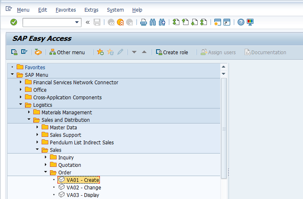Screen dimensions: 303x199
Task: Click the orange Exit icon
Action: click(x=120, y=23)
